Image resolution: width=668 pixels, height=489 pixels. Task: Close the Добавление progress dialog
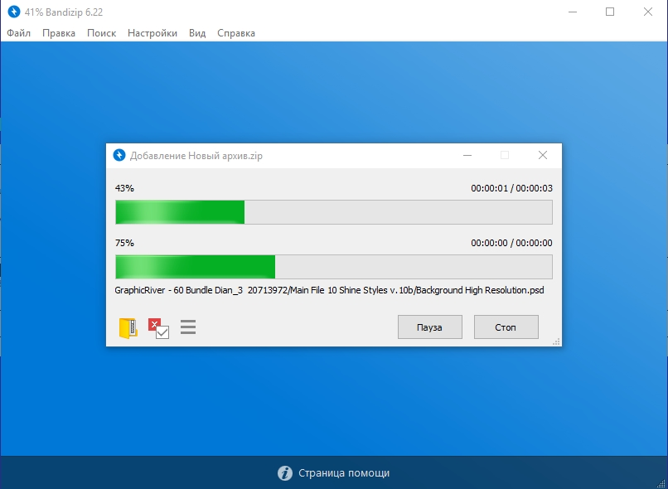[543, 156]
